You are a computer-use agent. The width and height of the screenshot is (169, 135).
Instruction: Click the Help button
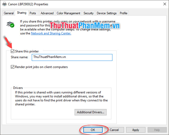coord(157,130)
